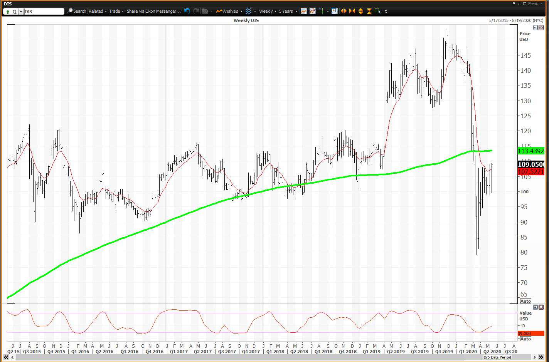Click single-left arrow on time scrollbar
This screenshot has height=362, width=549.
[13, 357]
